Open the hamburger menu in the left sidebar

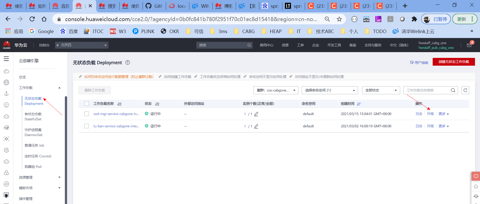pyautogui.click(x=6, y=59)
